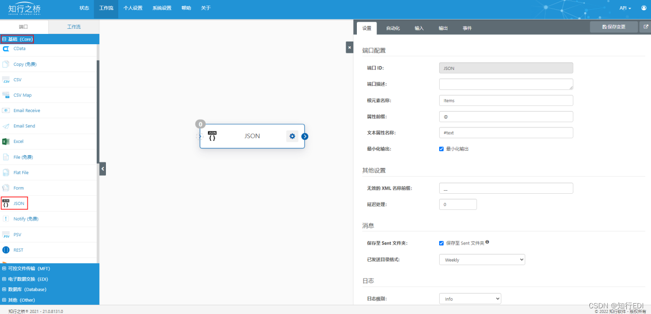Open the 帮助 menu
Screen dimensions: 651x314
click(x=186, y=8)
